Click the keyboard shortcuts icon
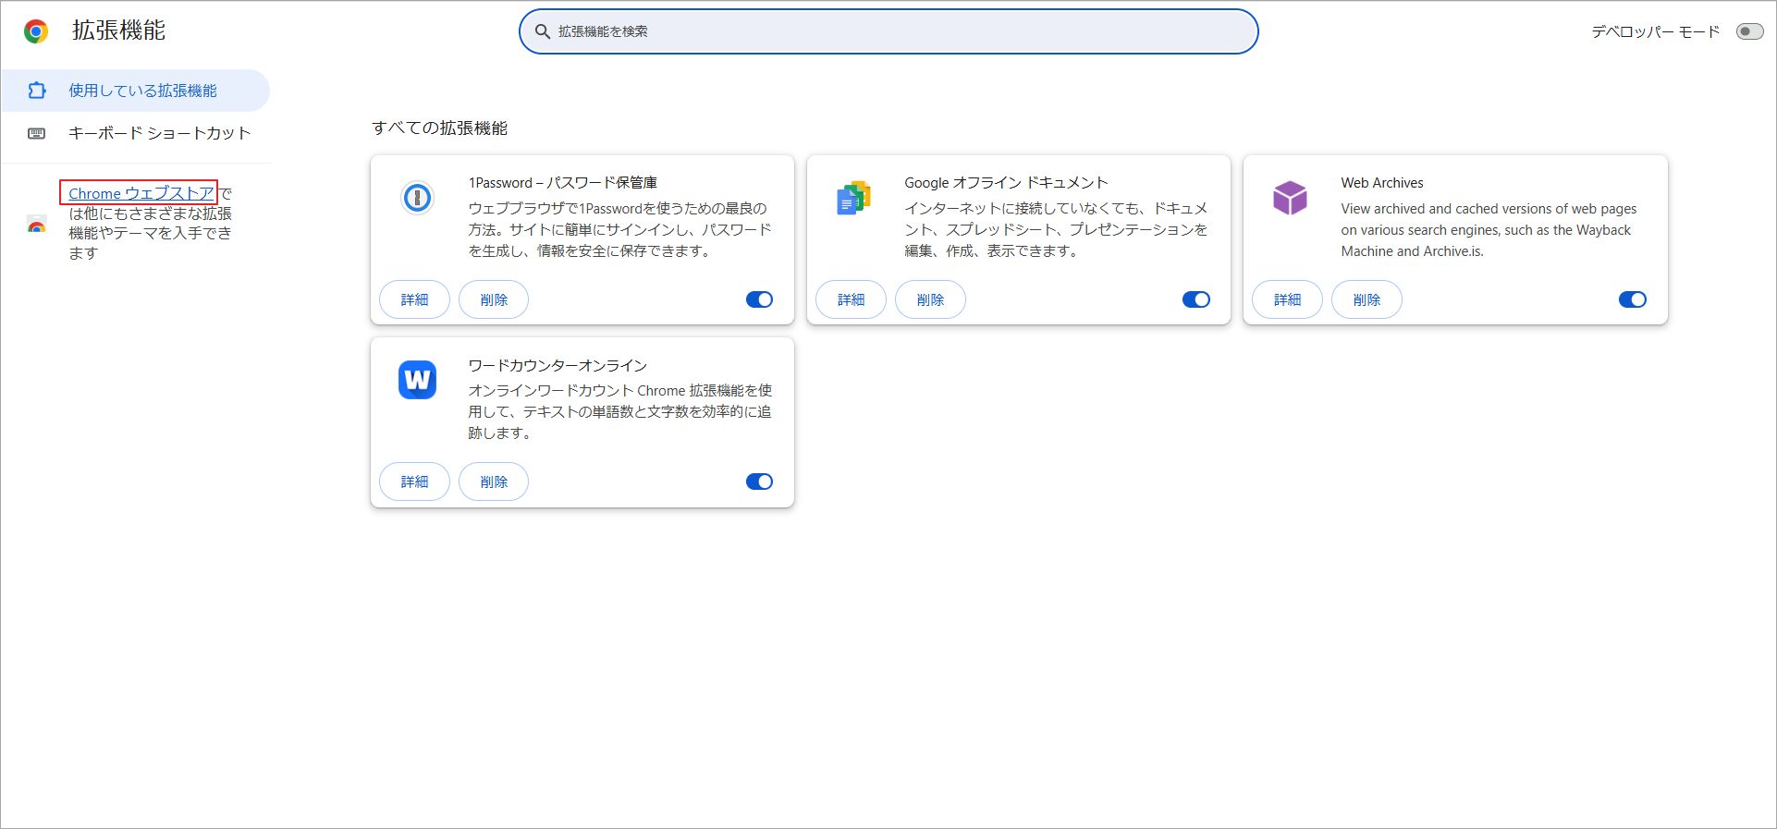The height and width of the screenshot is (829, 1777). [37, 133]
